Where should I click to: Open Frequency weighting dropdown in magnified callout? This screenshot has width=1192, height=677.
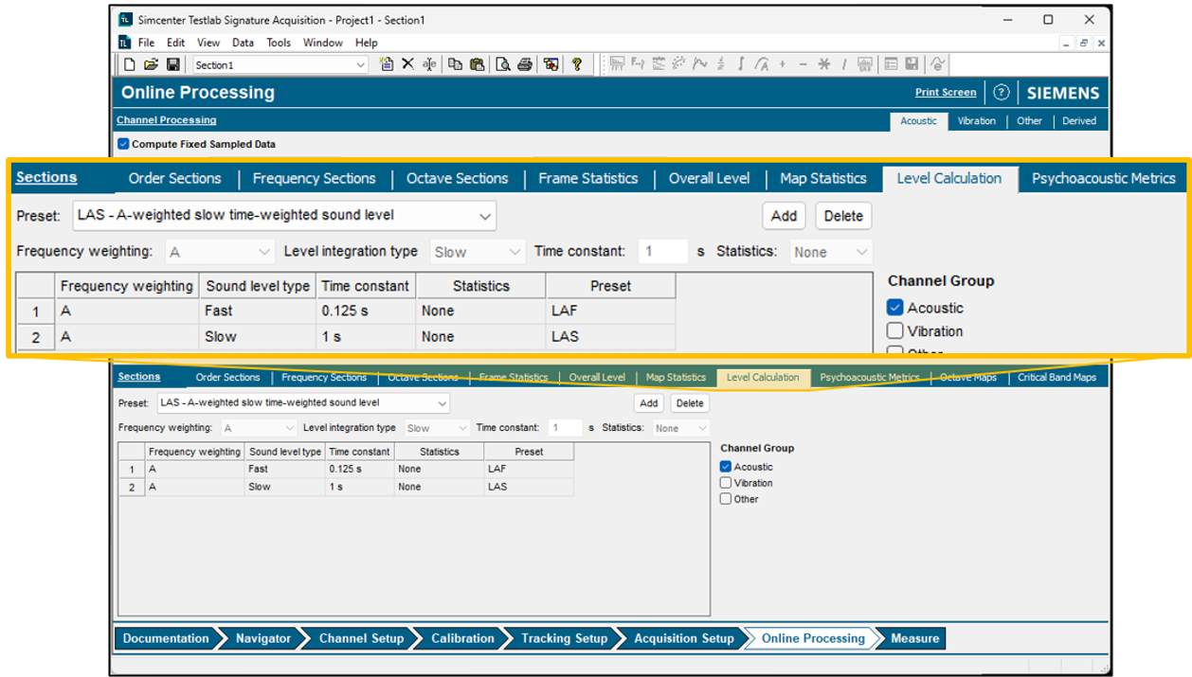[264, 252]
